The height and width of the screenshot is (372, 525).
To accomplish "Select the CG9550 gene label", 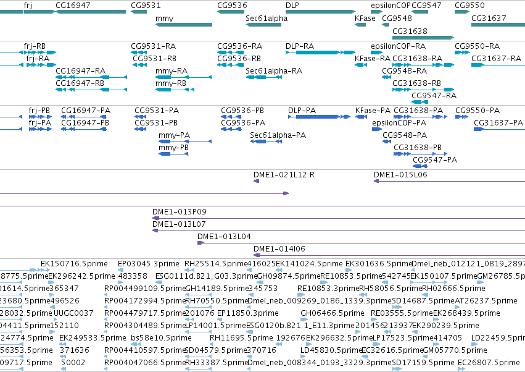I will pyautogui.click(x=469, y=6).
